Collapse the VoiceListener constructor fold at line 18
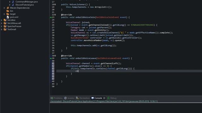Screen dimensions: 202x113 (55, 4)
